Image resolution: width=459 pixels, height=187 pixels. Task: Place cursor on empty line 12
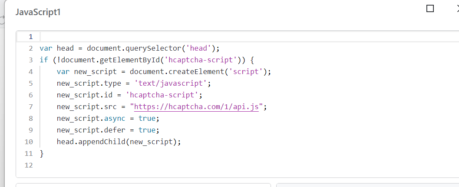(x=174, y=165)
